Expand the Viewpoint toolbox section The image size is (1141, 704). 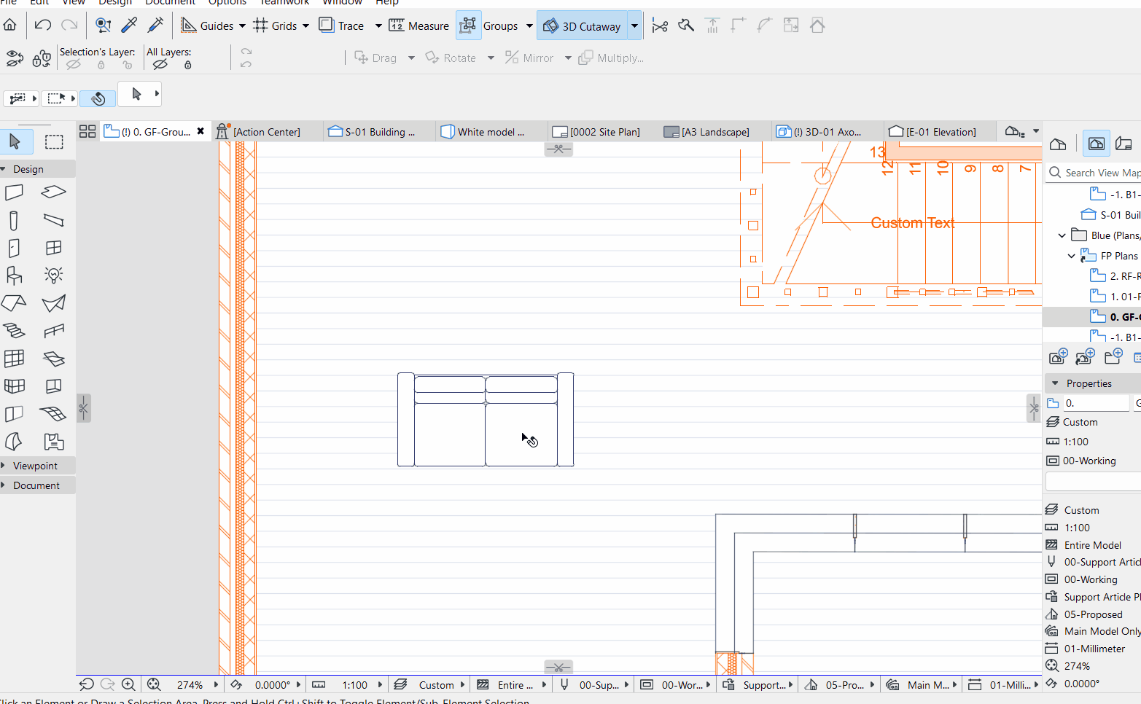click(4, 466)
